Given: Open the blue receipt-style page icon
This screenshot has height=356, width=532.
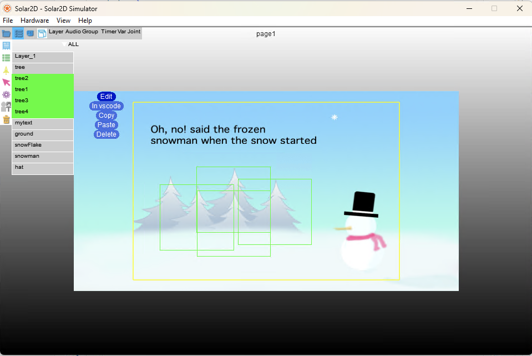Looking at the screenshot, I should click(6, 46).
